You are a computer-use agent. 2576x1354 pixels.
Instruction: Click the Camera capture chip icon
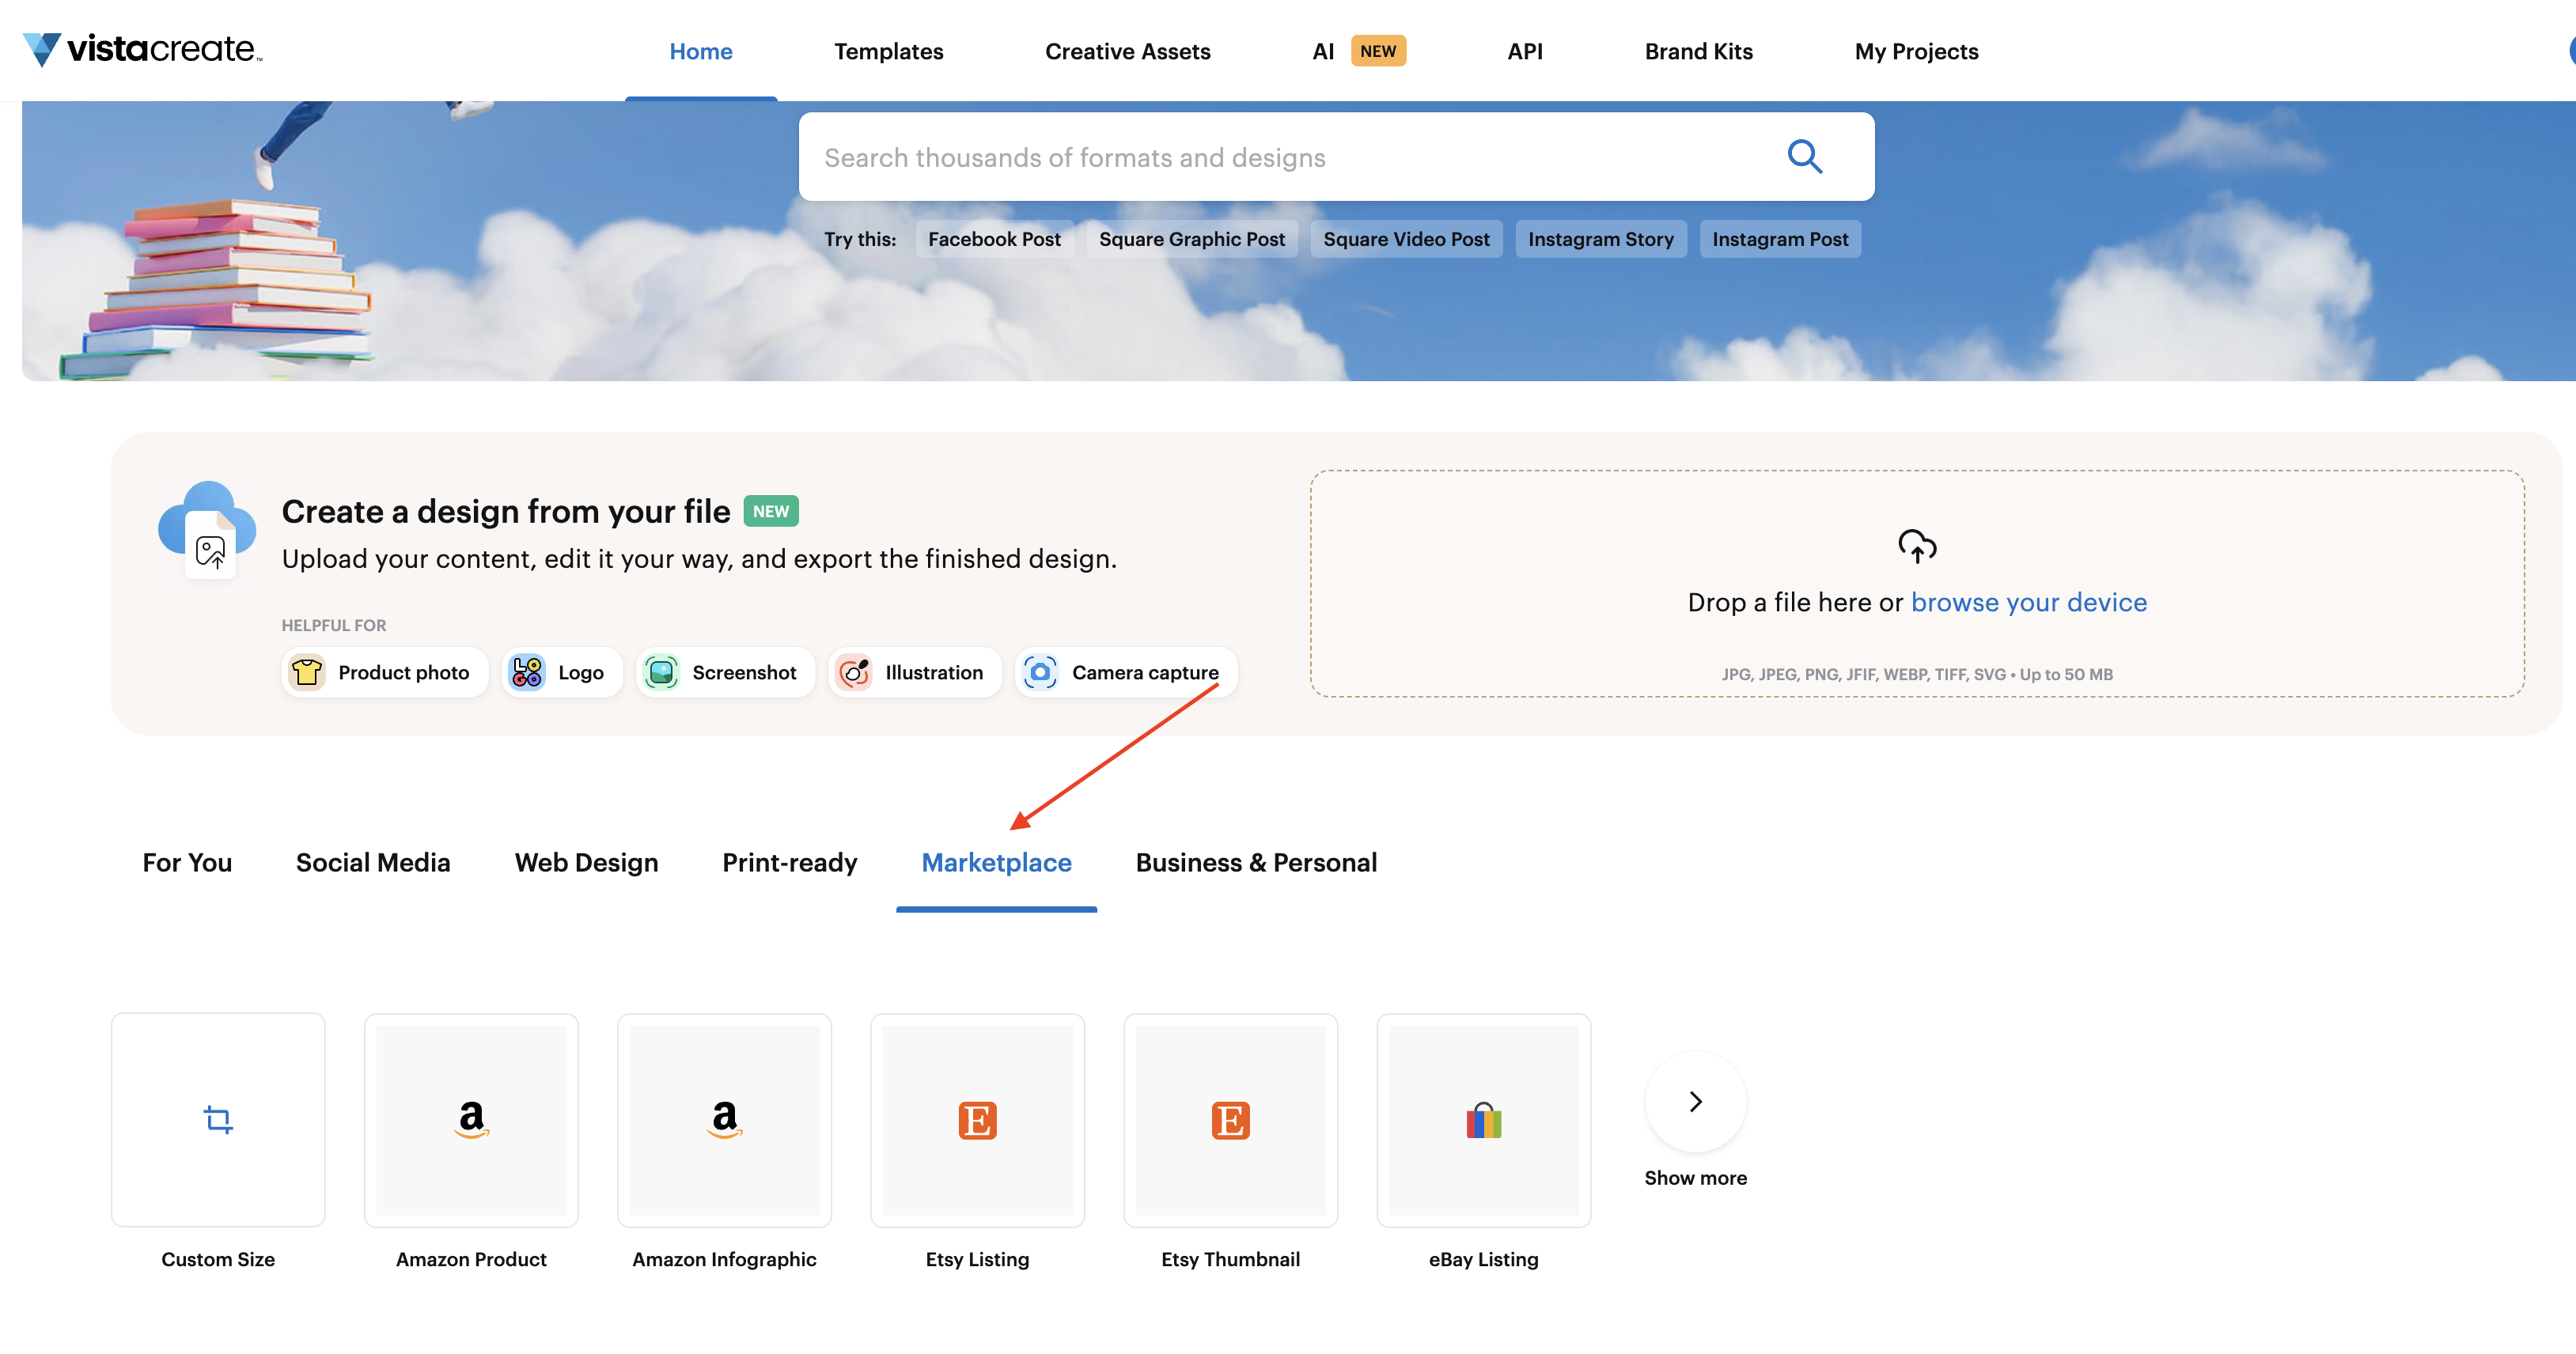tap(1040, 672)
